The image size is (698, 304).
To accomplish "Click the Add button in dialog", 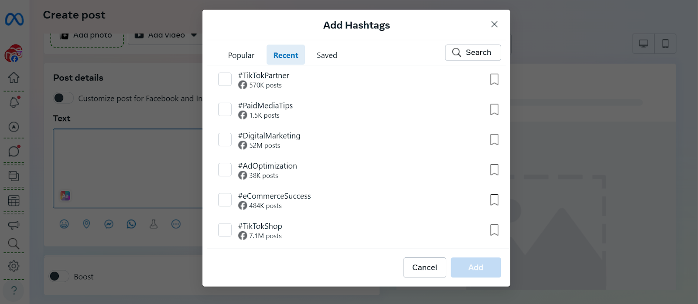I will click(x=476, y=267).
